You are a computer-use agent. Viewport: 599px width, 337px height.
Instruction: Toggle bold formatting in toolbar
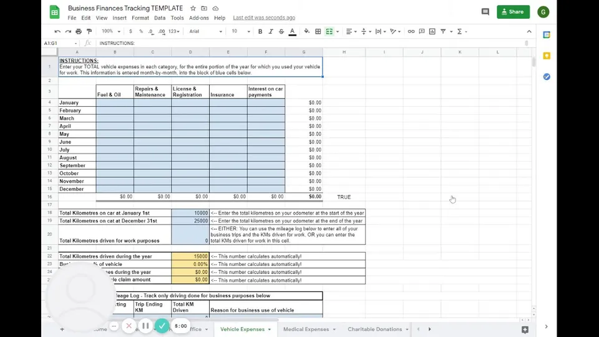click(x=260, y=31)
